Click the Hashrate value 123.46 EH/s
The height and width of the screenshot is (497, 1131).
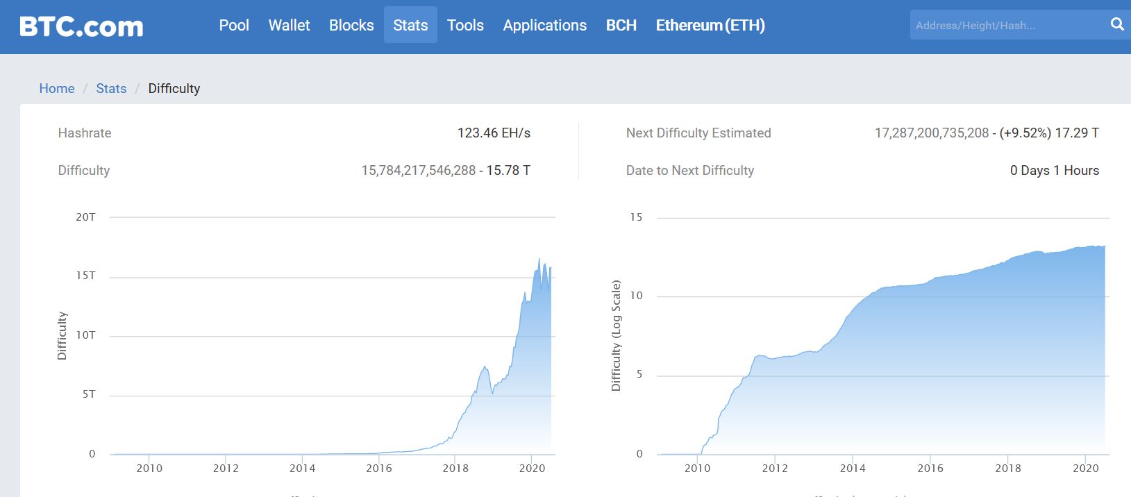[x=494, y=133]
